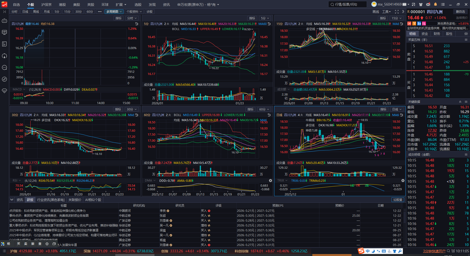Expand the 个股资料 dropdown
The image size is (470, 256).
[134, 12]
